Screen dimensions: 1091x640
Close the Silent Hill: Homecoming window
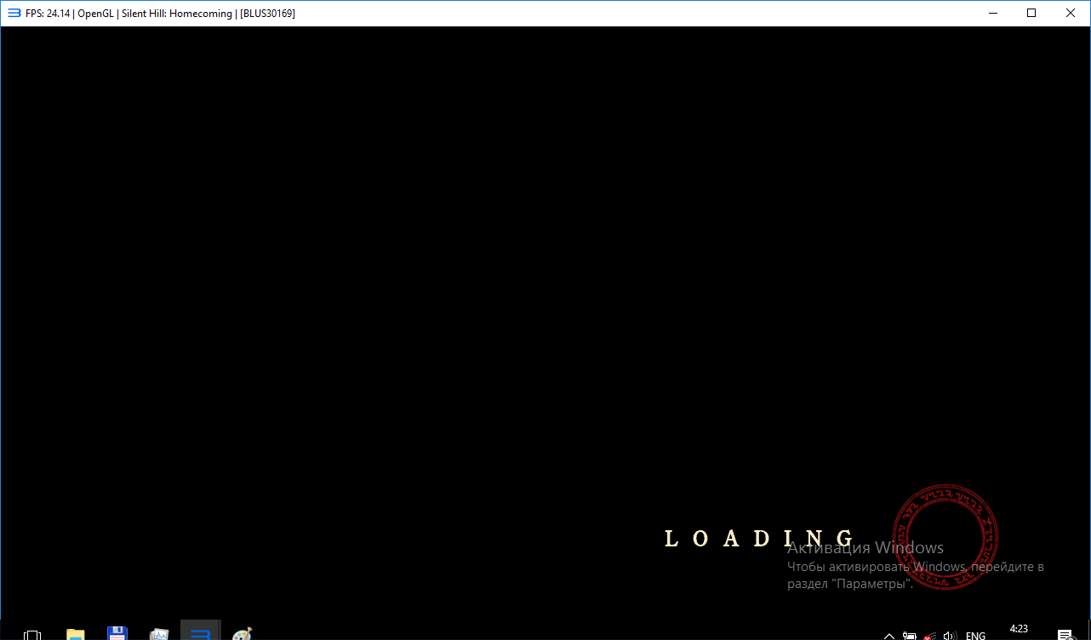point(1071,13)
